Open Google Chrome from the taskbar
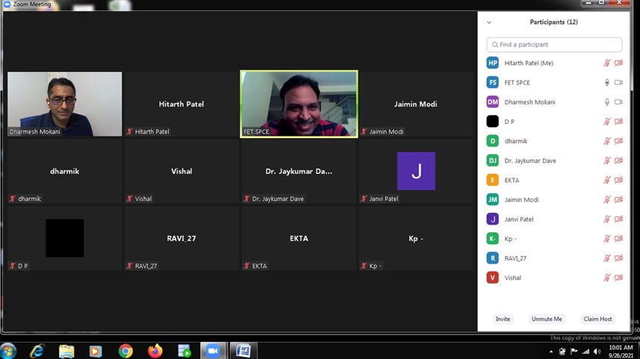The height and width of the screenshot is (359, 640). pos(125,350)
